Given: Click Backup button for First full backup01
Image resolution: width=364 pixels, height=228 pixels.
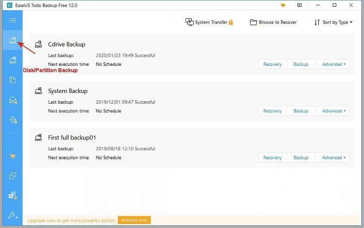Looking at the screenshot, I should tap(301, 158).
